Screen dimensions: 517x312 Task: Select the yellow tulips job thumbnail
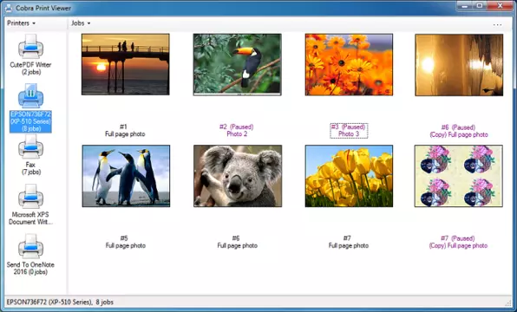pyautogui.click(x=349, y=176)
